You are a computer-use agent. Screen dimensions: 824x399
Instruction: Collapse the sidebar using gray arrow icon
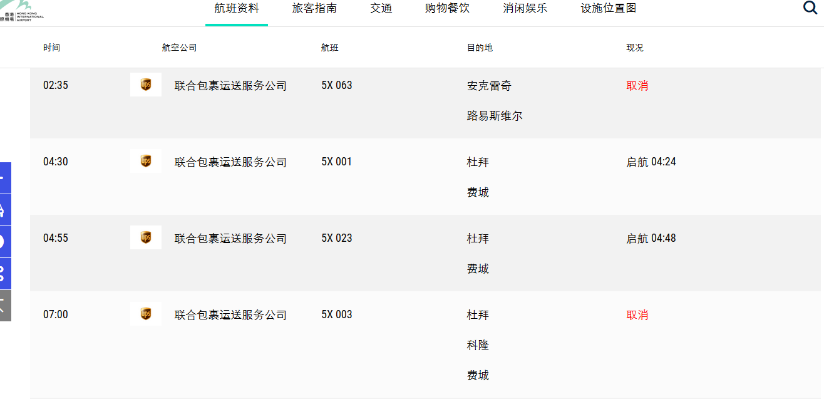pos(5,305)
